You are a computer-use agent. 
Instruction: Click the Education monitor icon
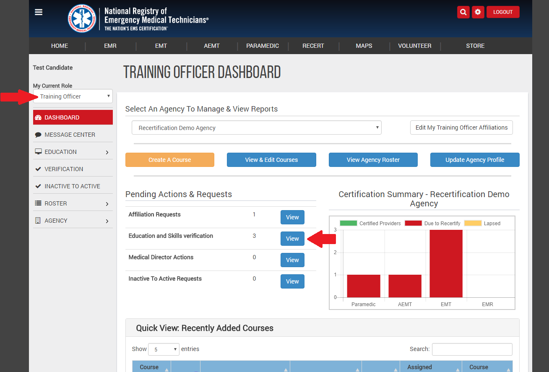(38, 152)
